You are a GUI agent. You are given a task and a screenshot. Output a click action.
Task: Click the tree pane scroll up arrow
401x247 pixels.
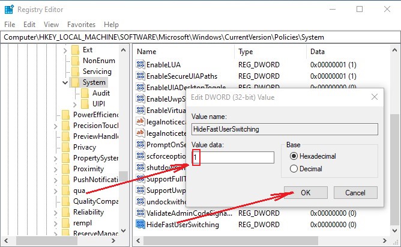point(123,50)
